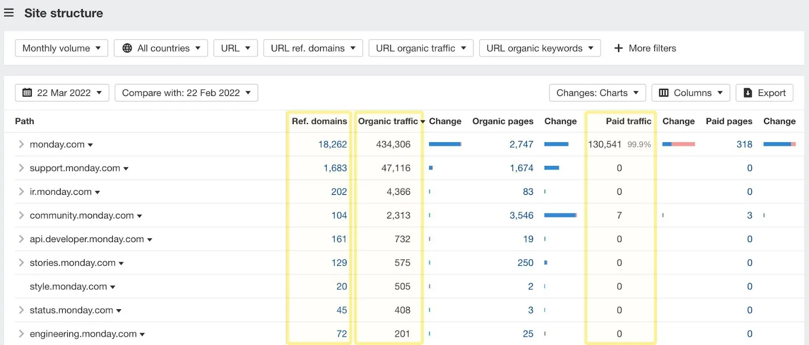Open the support.monday.com caret menu
This screenshot has height=345, width=809.
[126, 169]
